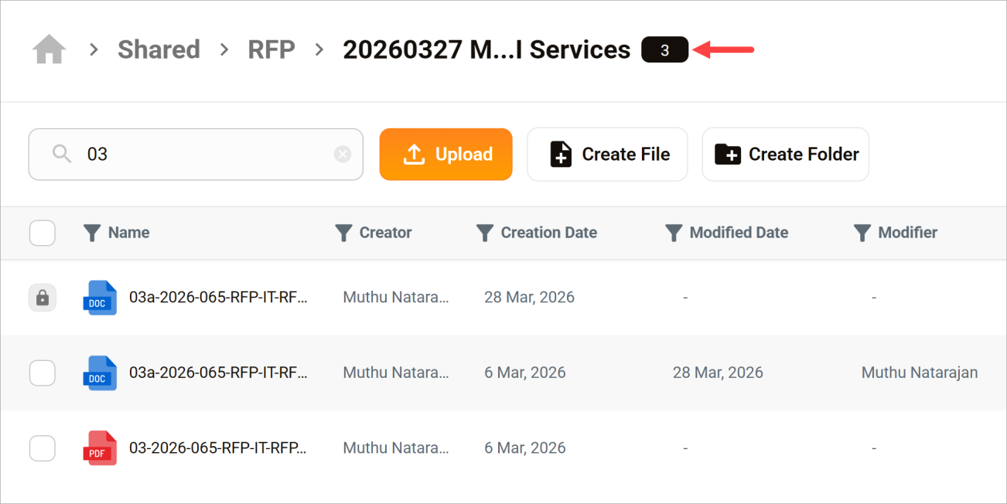Click the lock icon on the 28 Mar created file
The image size is (1007, 504).
(43, 298)
